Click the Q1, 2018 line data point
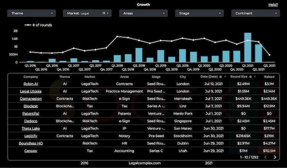This screenshot has height=168, width=287. pyautogui.click(x=117, y=36)
